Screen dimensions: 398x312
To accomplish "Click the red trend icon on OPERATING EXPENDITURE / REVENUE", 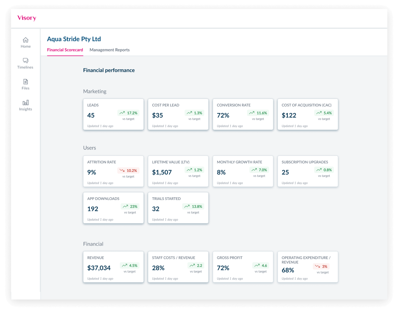I will [x=317, y=266].
